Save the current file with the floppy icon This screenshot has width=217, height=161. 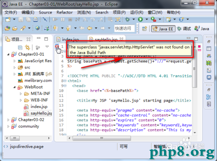[x=21, y=20]
